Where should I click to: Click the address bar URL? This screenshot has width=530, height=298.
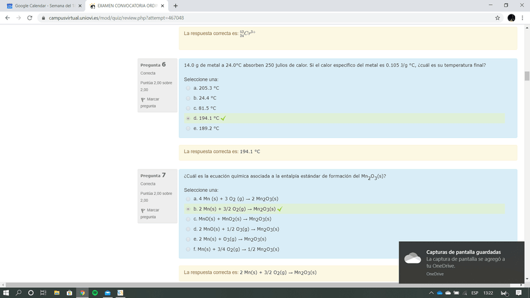click(x=116, y=18)
